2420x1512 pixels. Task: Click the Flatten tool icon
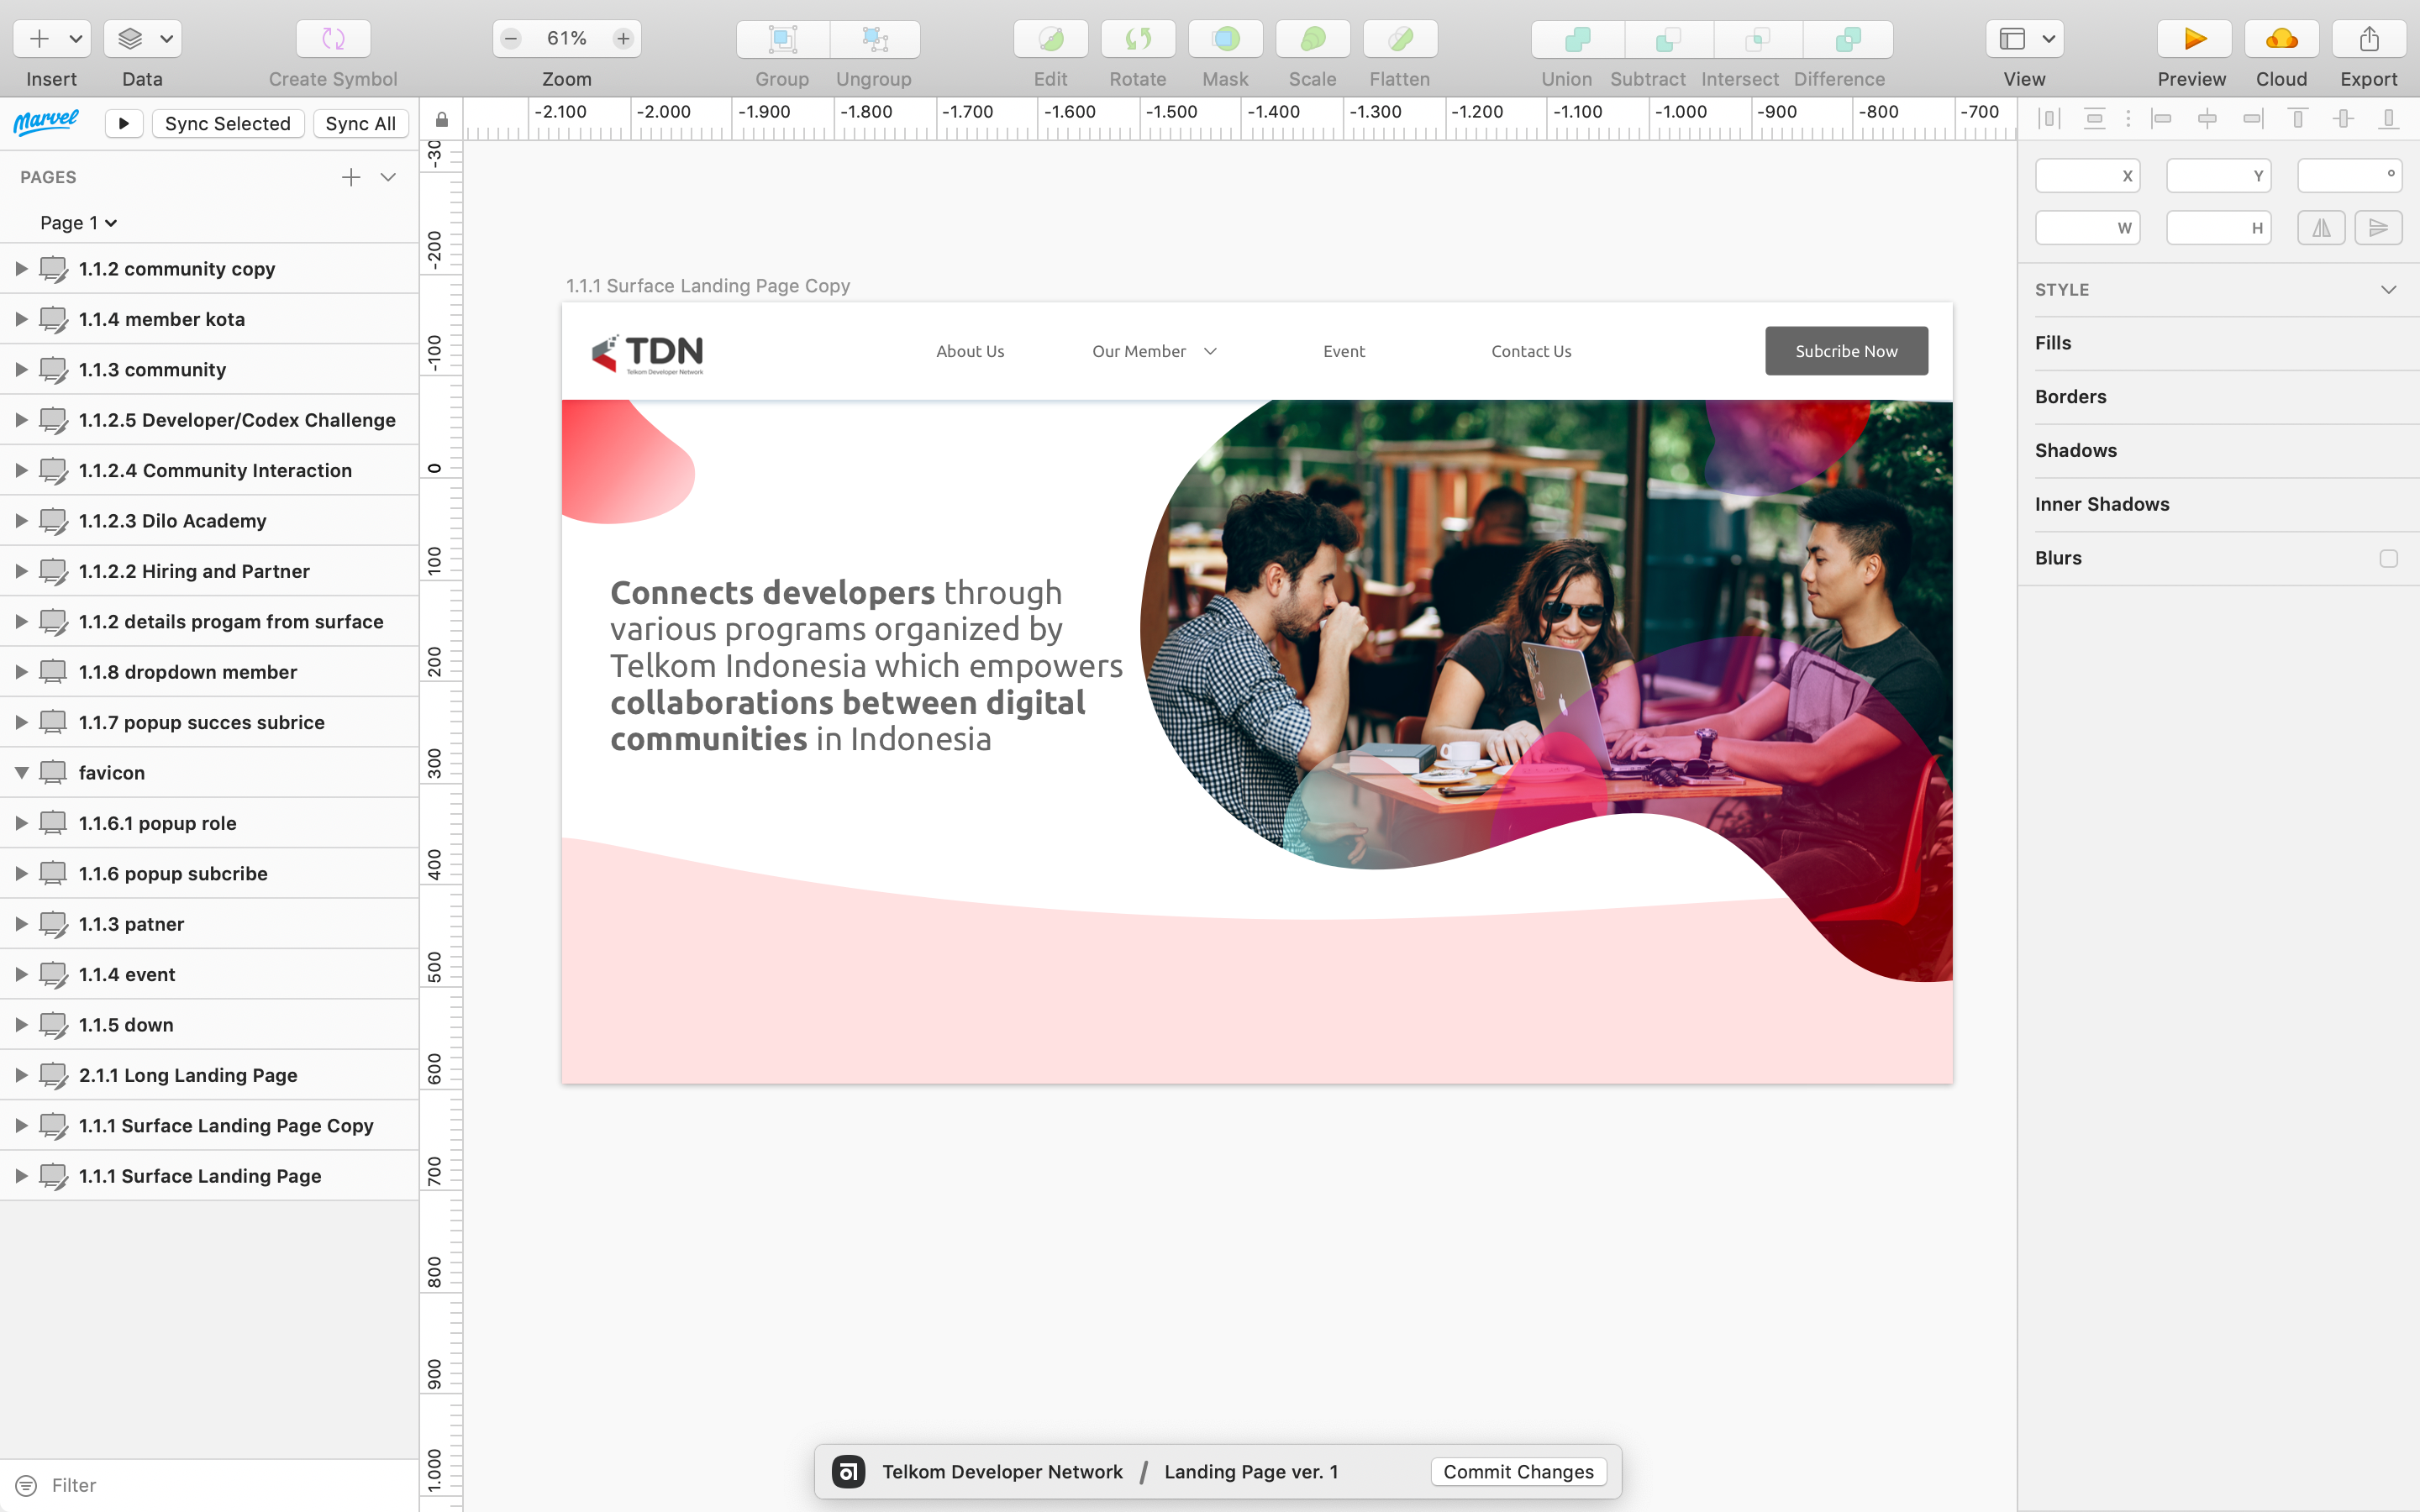(x=1400, y=39)
